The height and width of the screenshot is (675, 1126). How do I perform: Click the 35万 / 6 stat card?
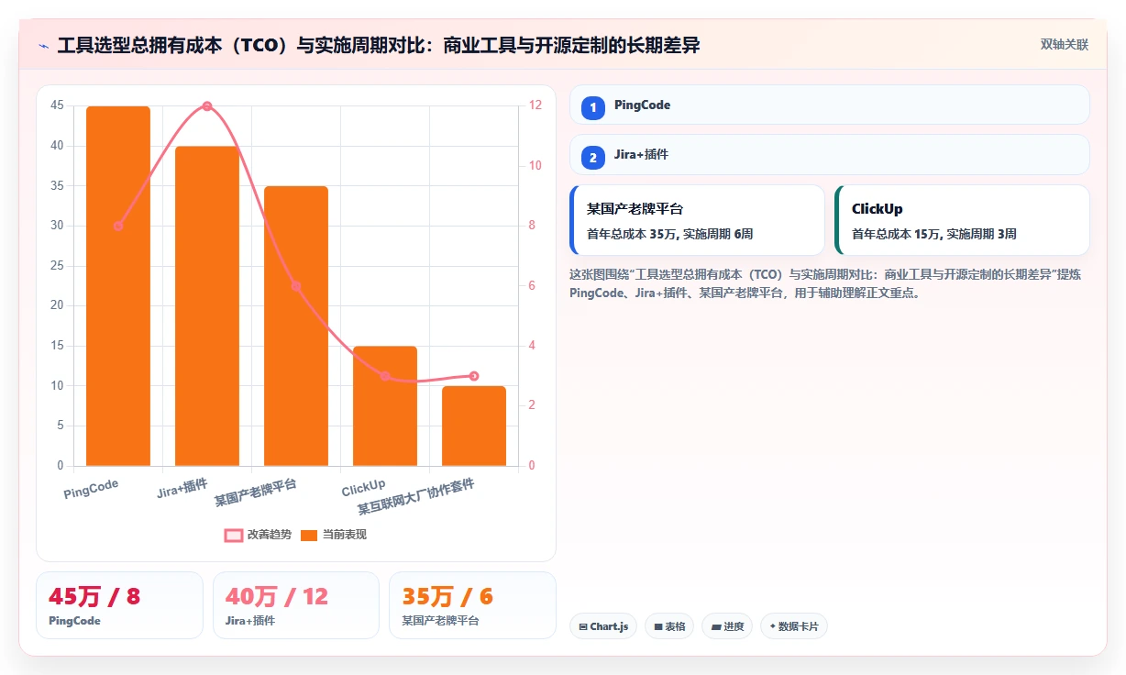point(472,605)
